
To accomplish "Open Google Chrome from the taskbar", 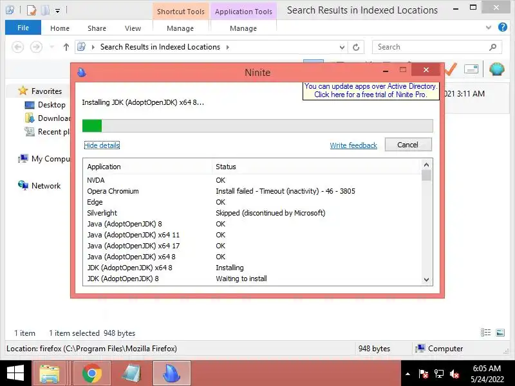I will (x=92, y=373).
